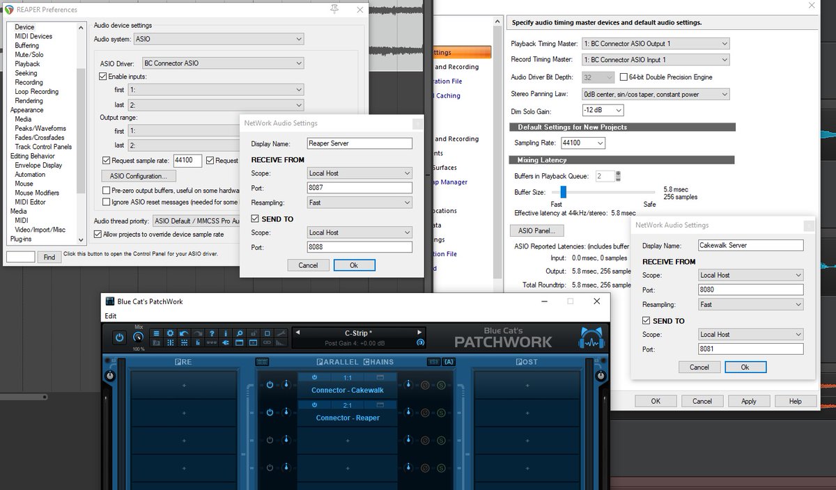Click the Blue Cat headphones cat logo

[x=590, y=339]
